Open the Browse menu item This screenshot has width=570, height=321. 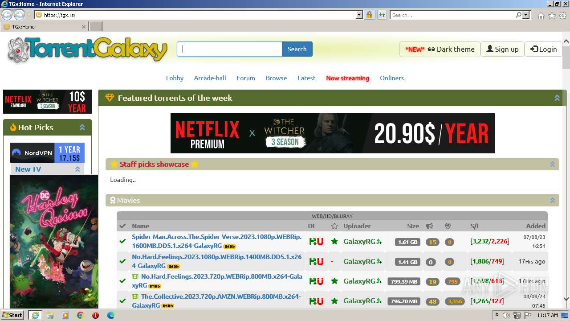[x=276, y=78]
